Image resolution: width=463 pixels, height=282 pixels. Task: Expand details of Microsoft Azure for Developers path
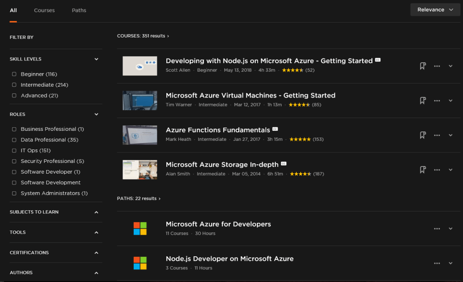(451, 229)
